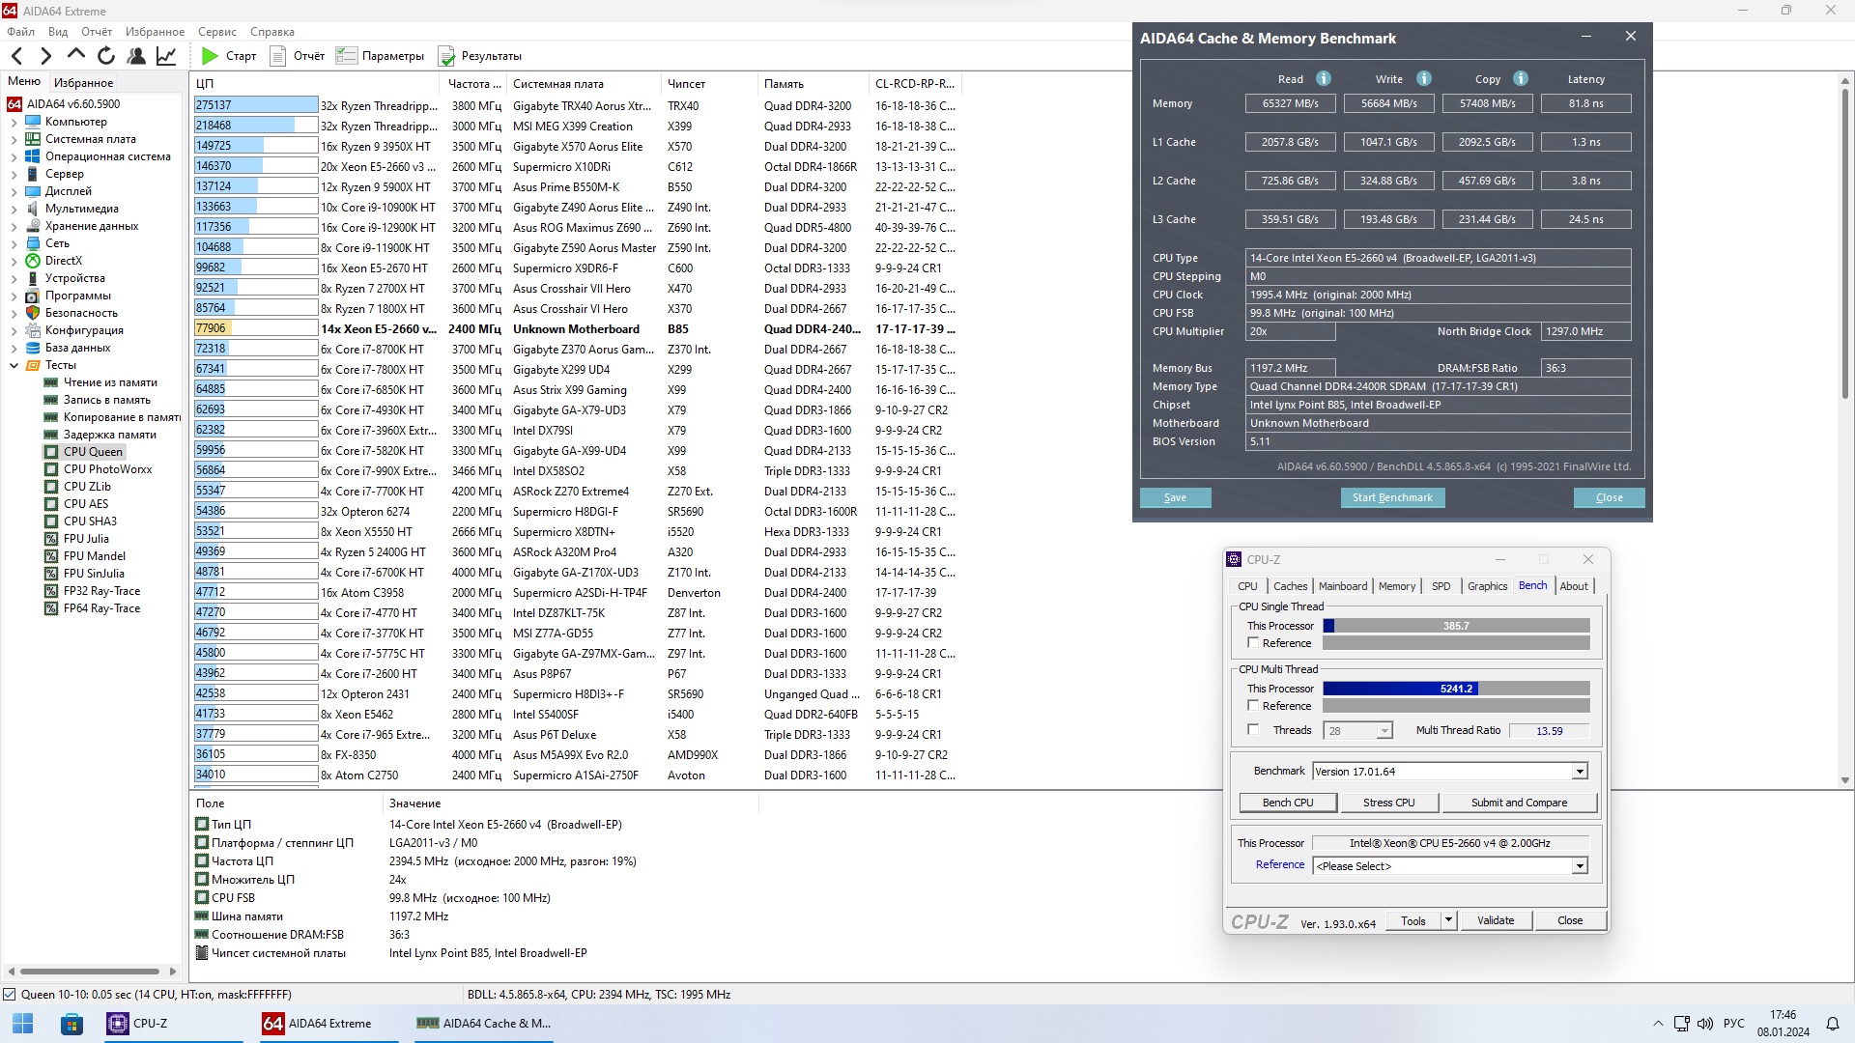This screenshot has height=1043, width=1855.
Task: Switch to AIDA64 Cache & Memory taskbar item
Action: click(483, 1024)
